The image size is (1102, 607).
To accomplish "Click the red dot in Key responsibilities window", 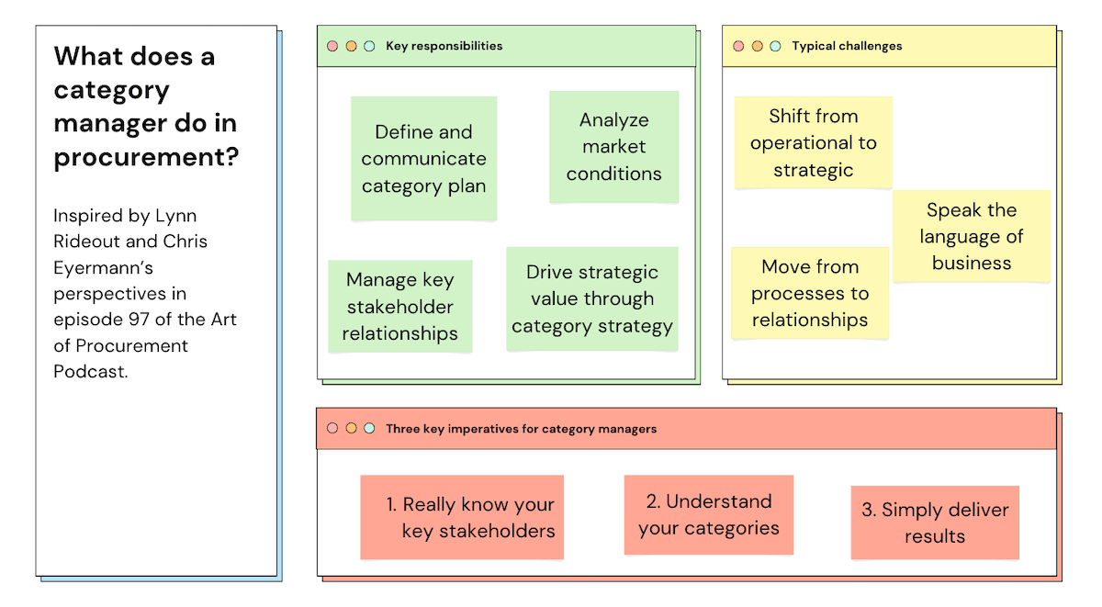I will (x=332, y=46).
